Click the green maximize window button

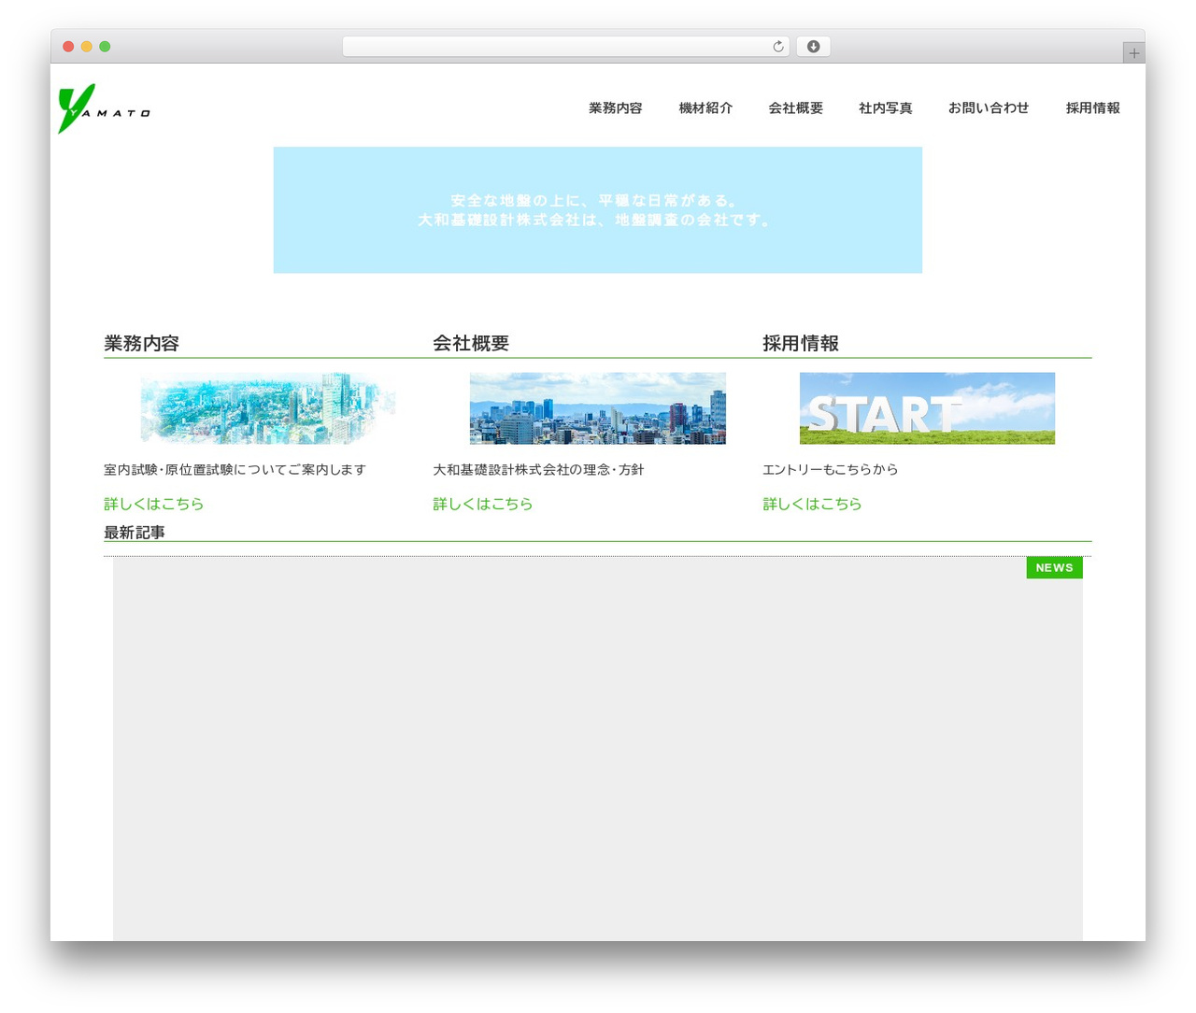click(105, 47)
